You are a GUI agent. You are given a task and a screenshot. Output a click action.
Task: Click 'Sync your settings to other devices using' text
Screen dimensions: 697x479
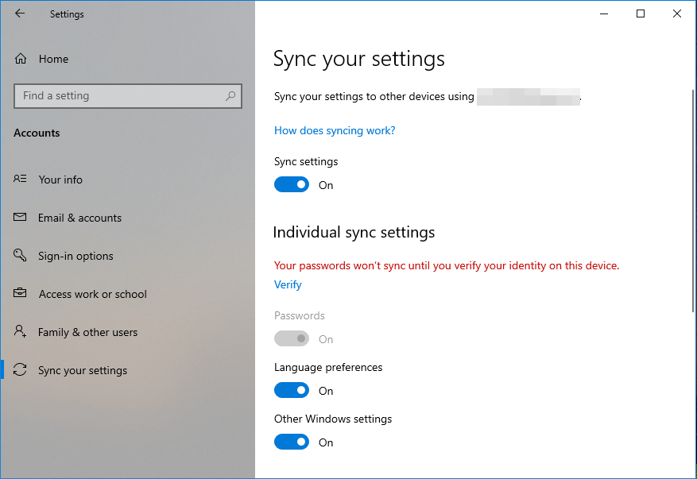point(374,96)
